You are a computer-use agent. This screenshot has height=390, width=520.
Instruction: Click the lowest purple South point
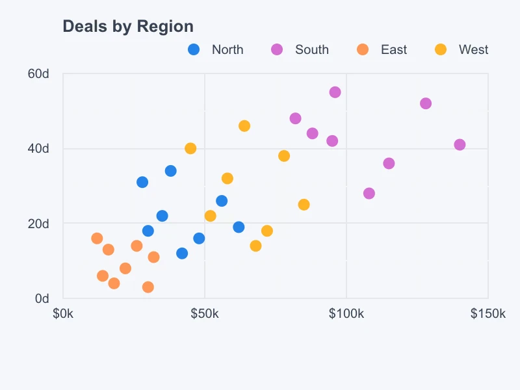[x=369, y=193]
